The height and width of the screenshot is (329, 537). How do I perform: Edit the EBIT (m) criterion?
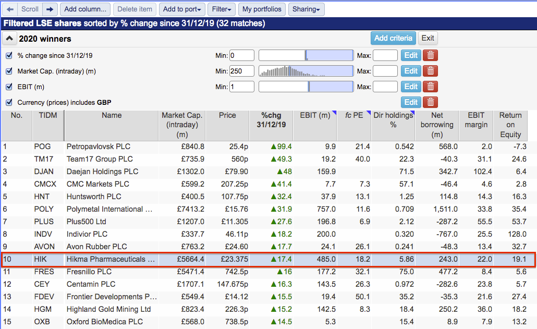(x=411, y=87)
